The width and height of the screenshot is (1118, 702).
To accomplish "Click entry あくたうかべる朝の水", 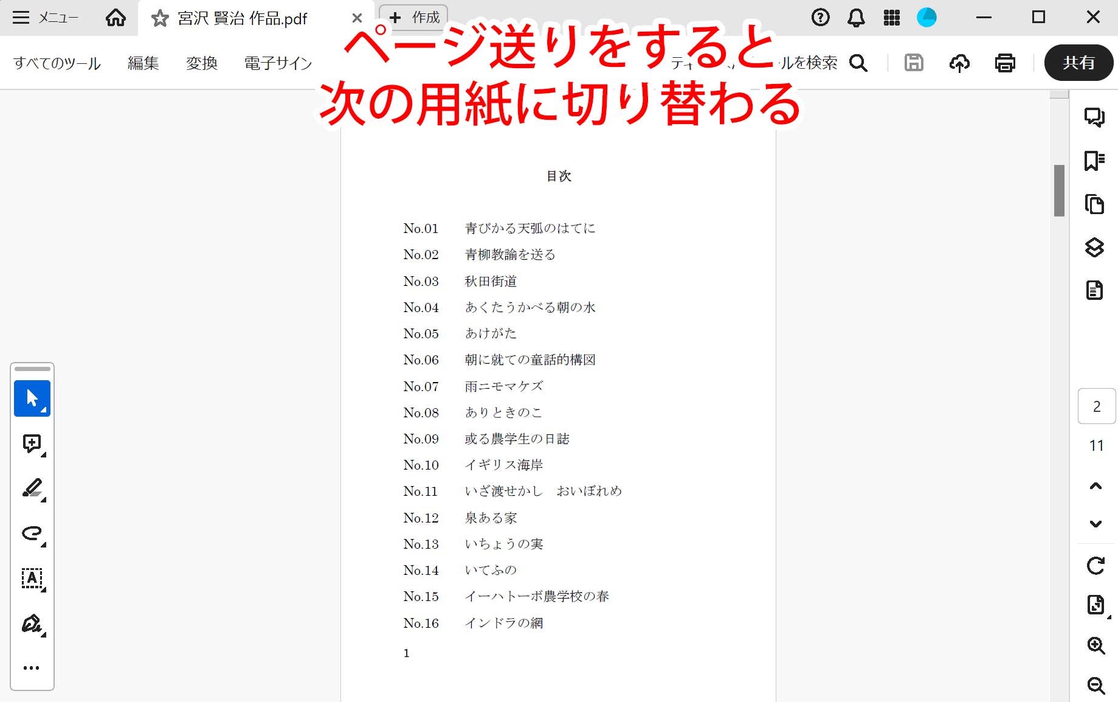I will 530,307.
